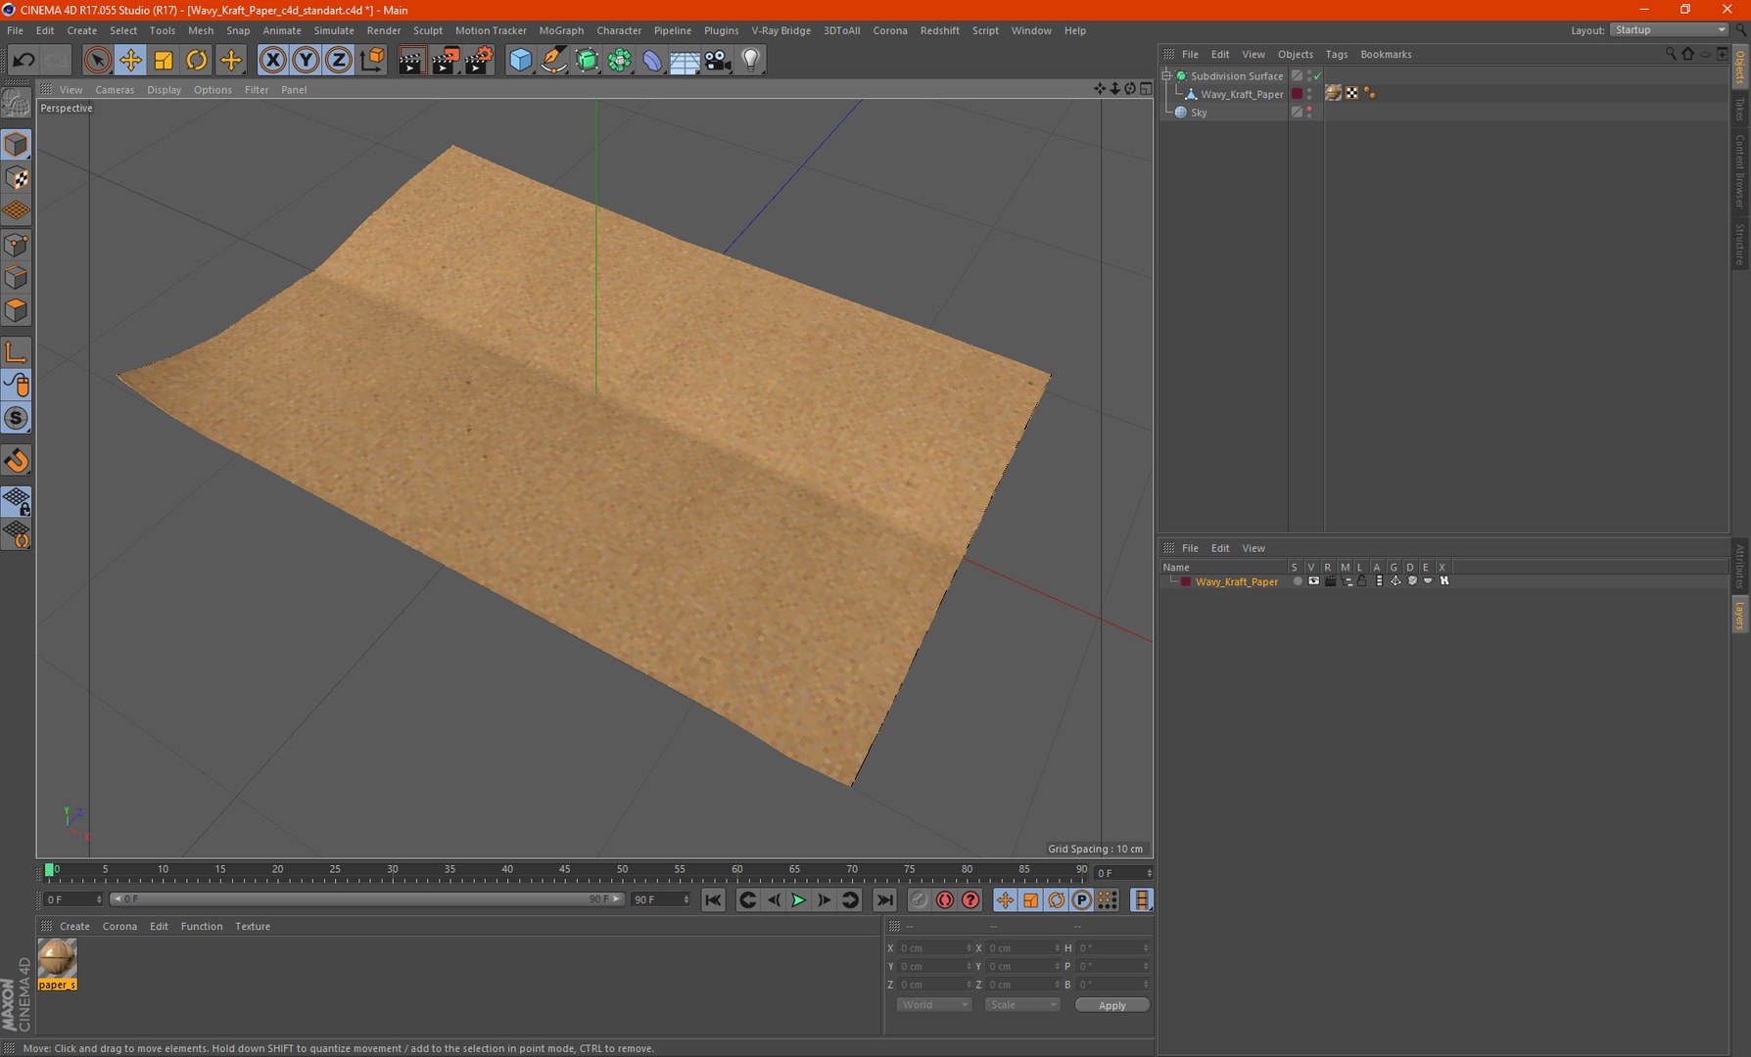The image size is (1751, 1057).
Task: Toggle Sky object visibility dots
Action: pyautogui.click(x=1309, y=113)
